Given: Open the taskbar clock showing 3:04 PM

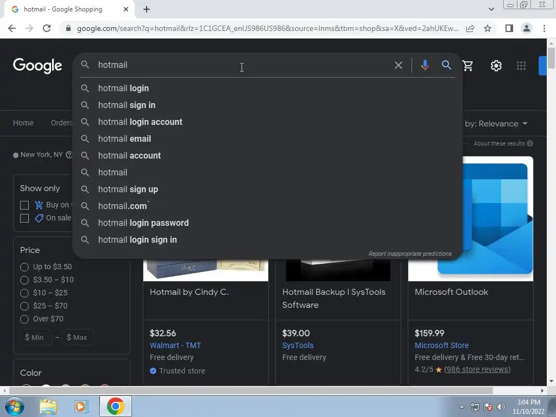Looking at the screenshot, I should [x=528, y=407].
